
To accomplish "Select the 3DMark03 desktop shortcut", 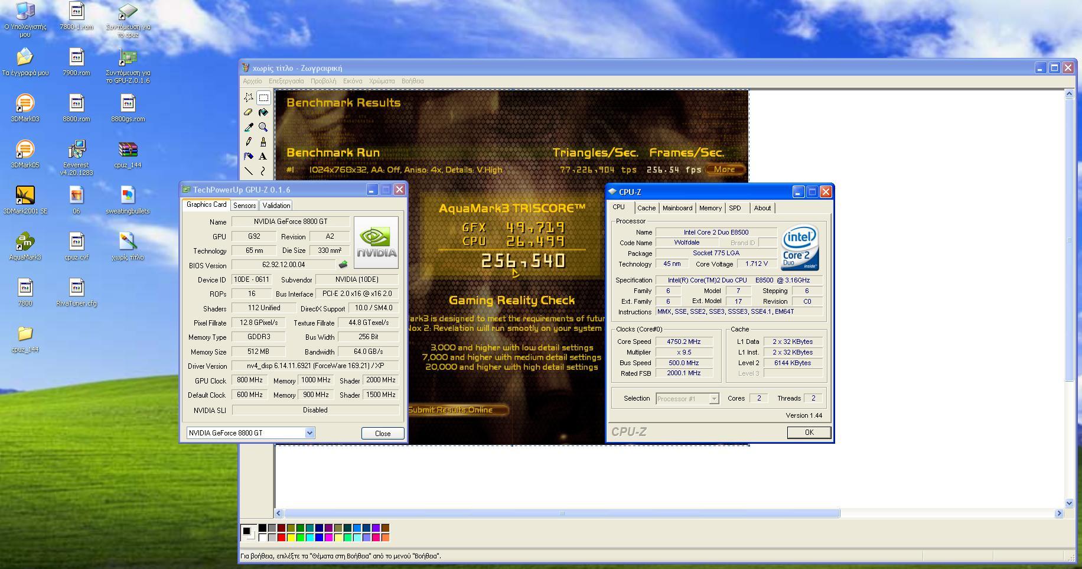I will pyautogui.click(x=25, y=108).
